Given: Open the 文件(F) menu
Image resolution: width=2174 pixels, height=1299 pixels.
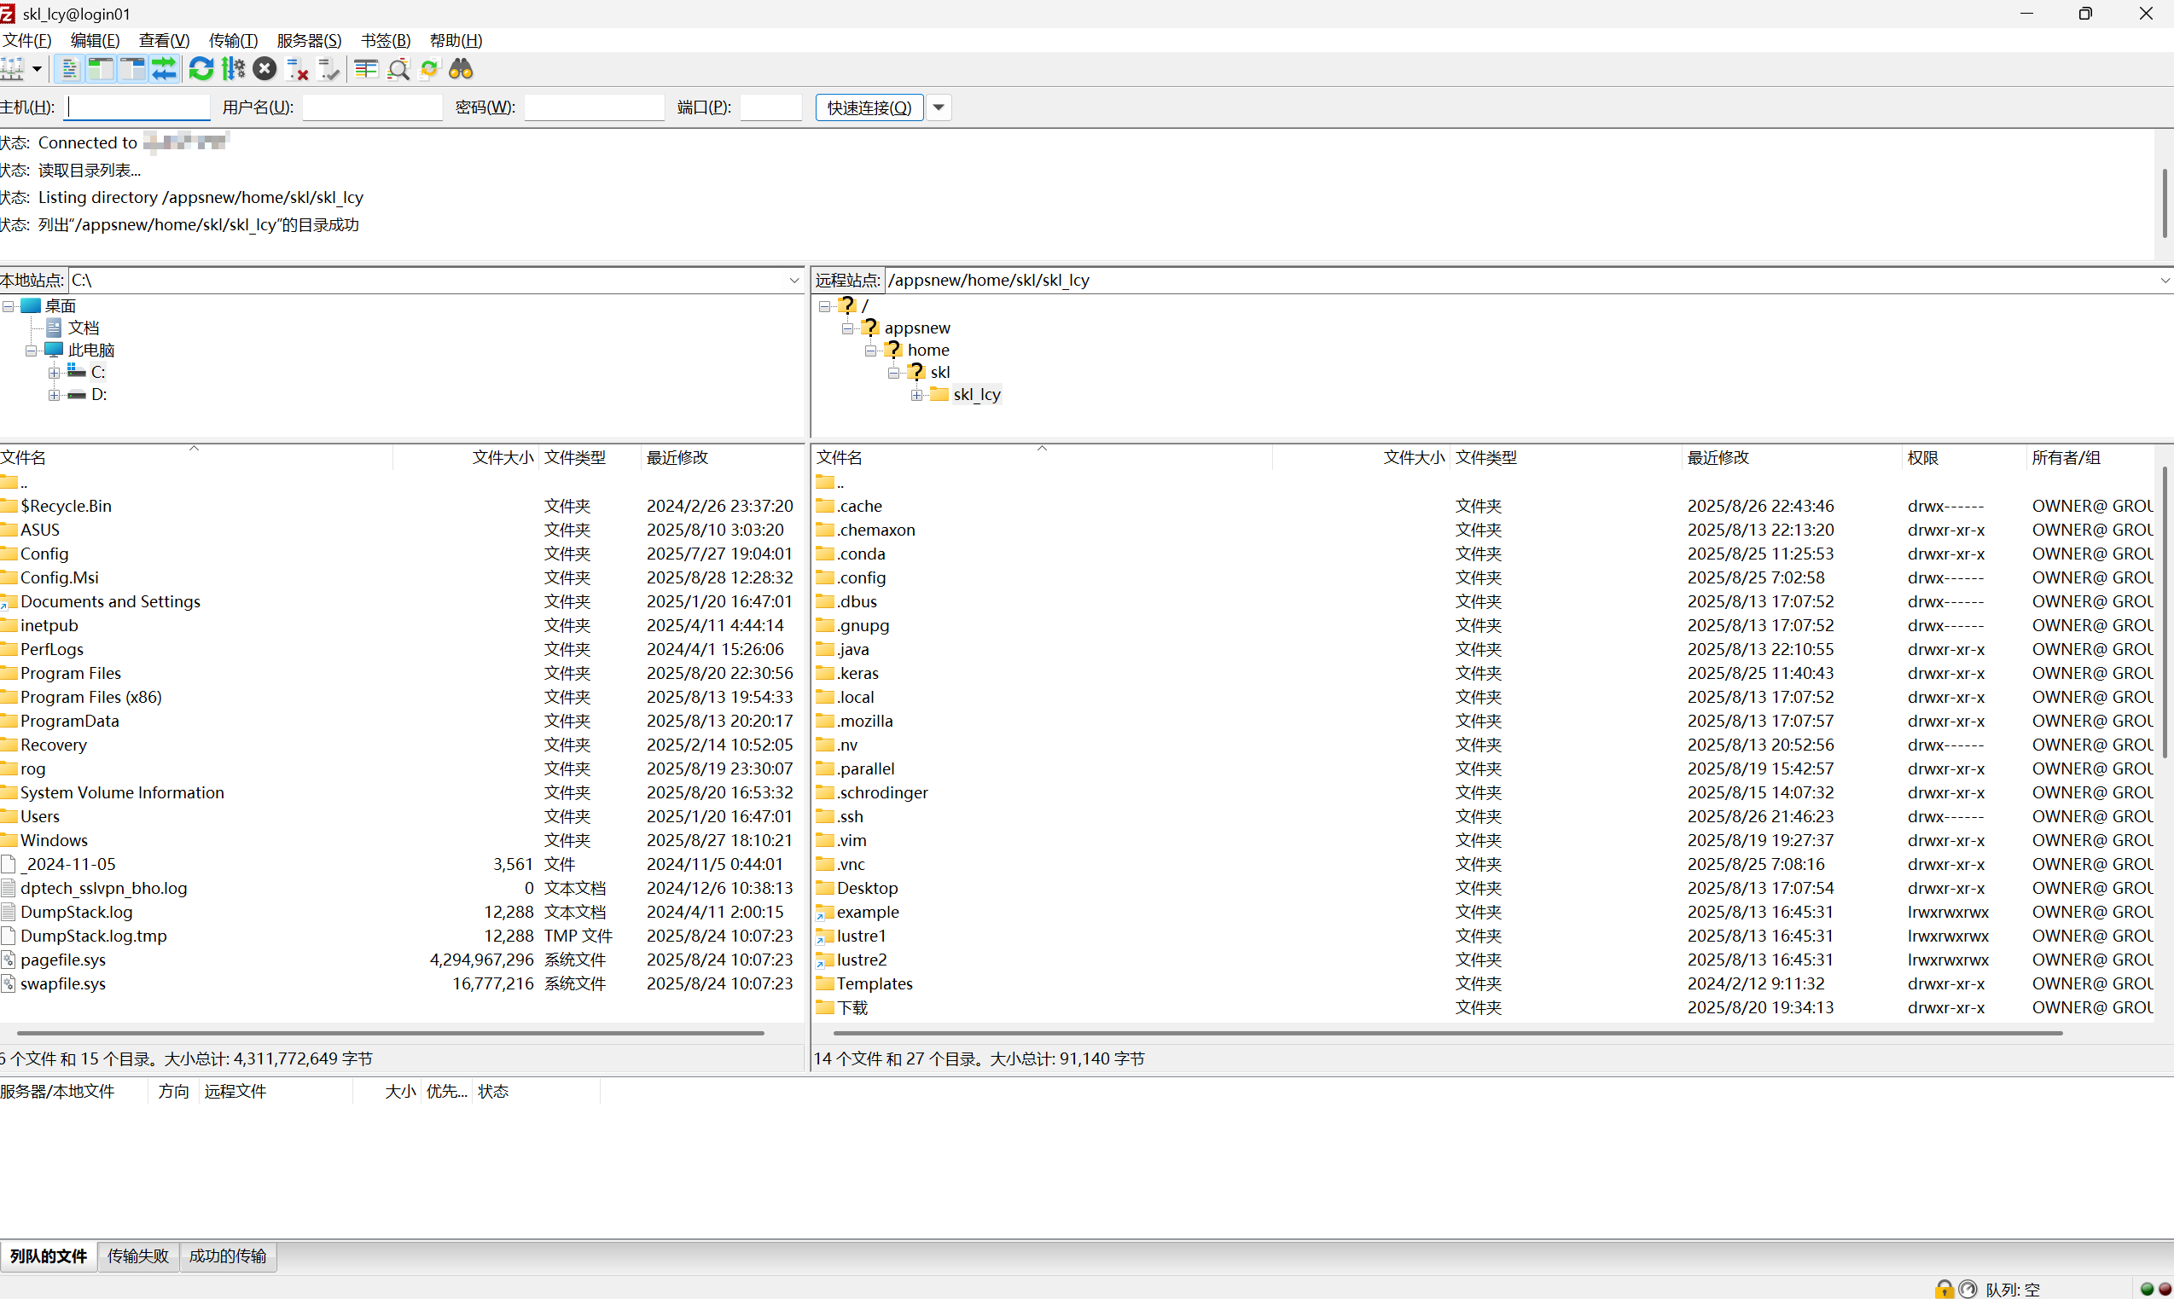Looking at the screenshot, I should (26, 40).
